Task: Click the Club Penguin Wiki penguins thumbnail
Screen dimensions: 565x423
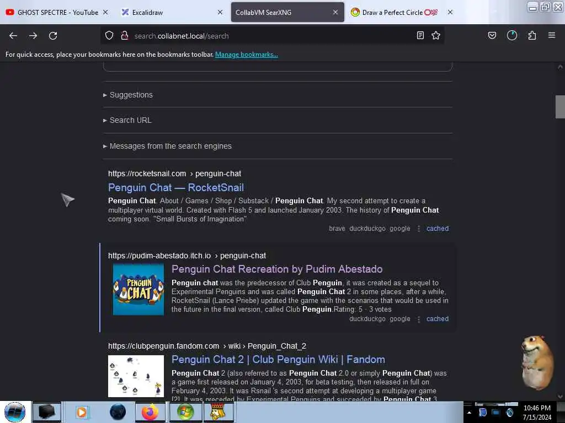Action: pyautogui.click(x=136, y=376)
